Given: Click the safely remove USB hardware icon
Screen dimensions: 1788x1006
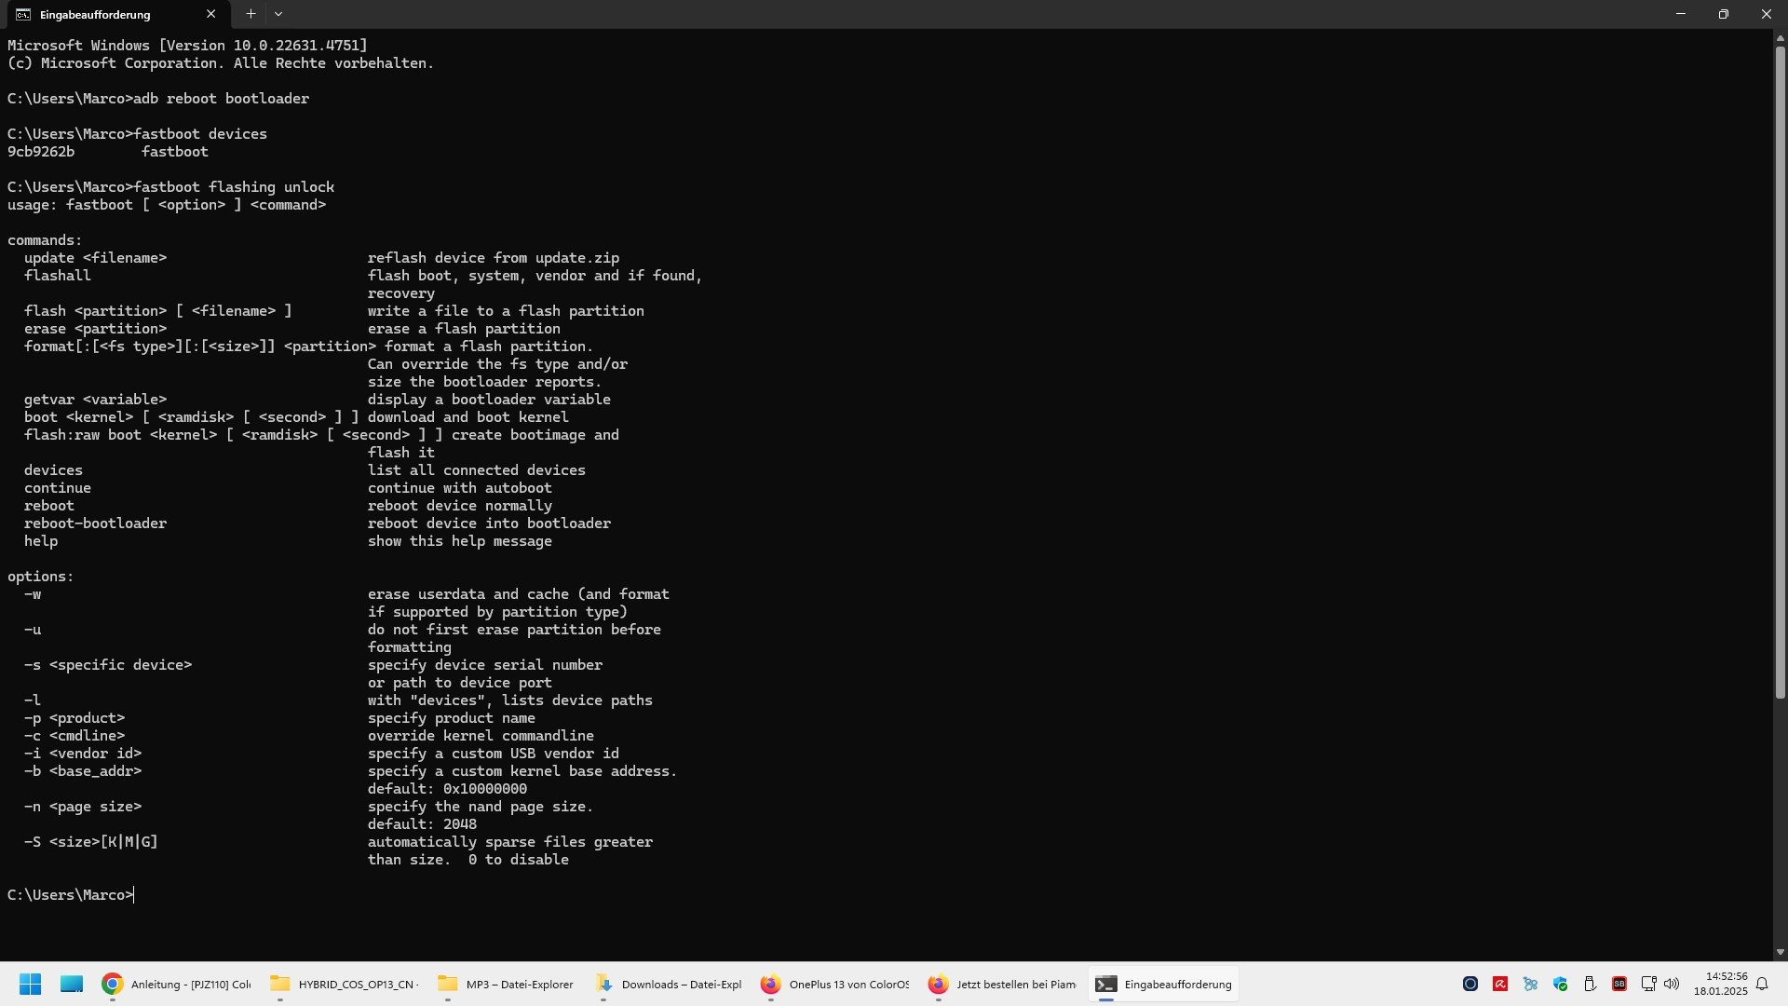Looking at the screenshot, I should [1590, 984].
